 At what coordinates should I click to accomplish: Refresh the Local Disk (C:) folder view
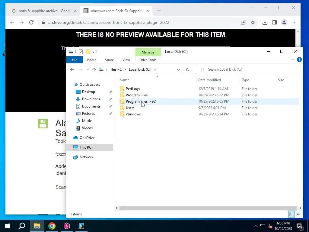pyautogui.click(x=188, y=70)
